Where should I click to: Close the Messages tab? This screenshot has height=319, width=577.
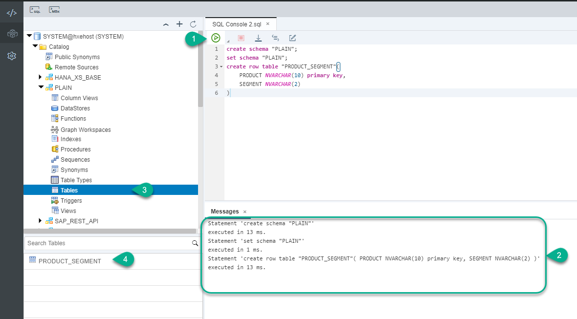point(244,212)
